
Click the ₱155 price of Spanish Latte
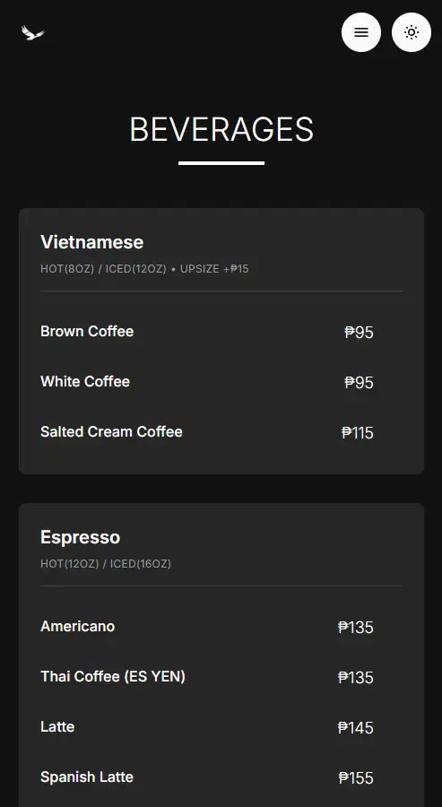point(356,778)
